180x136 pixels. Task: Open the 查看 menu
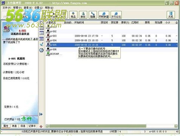coord(28,8)
